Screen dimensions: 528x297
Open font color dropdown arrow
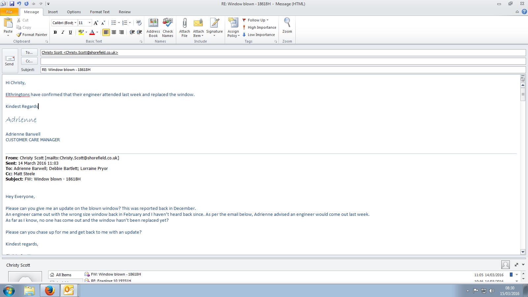[x=97, y=32]
